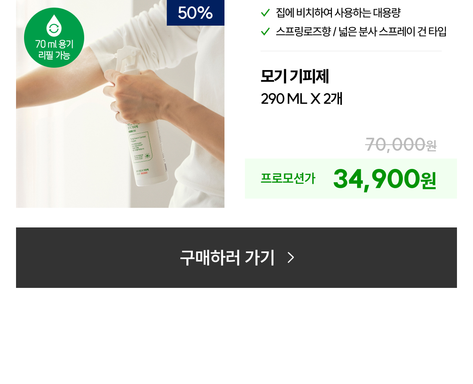
Task: Click the 290 ML X 2개 quantity text
Action: [301, 99]
